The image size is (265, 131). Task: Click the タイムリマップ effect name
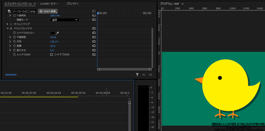22,24
